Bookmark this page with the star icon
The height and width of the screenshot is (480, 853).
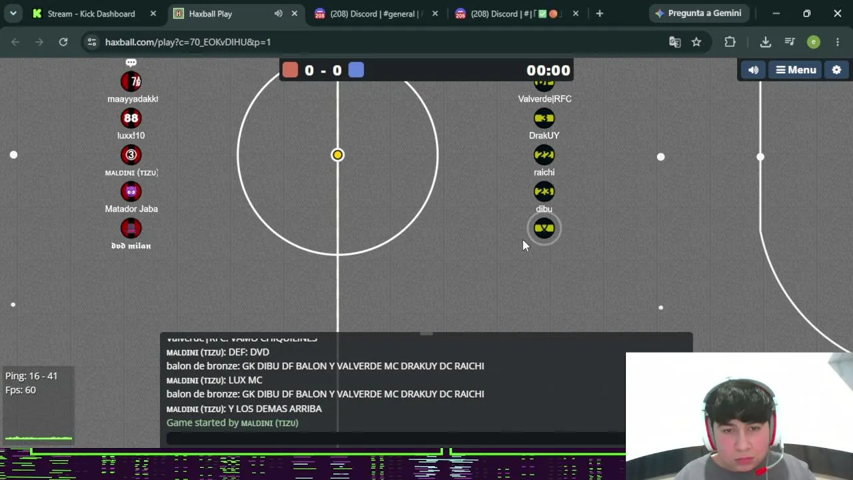pyautogui.click(x=696, y=42)
